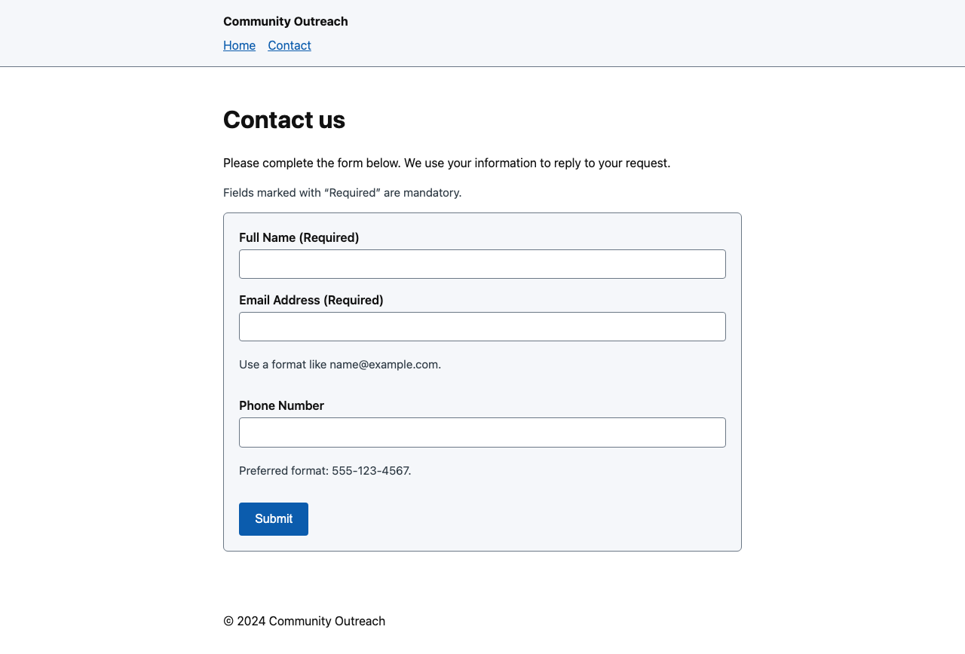Click the Submit button
Image resolution: width=965 pixels, height=654 pixels.
coord(273,519)
